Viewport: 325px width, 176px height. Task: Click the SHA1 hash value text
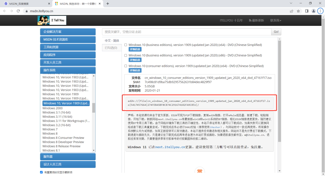178,82
